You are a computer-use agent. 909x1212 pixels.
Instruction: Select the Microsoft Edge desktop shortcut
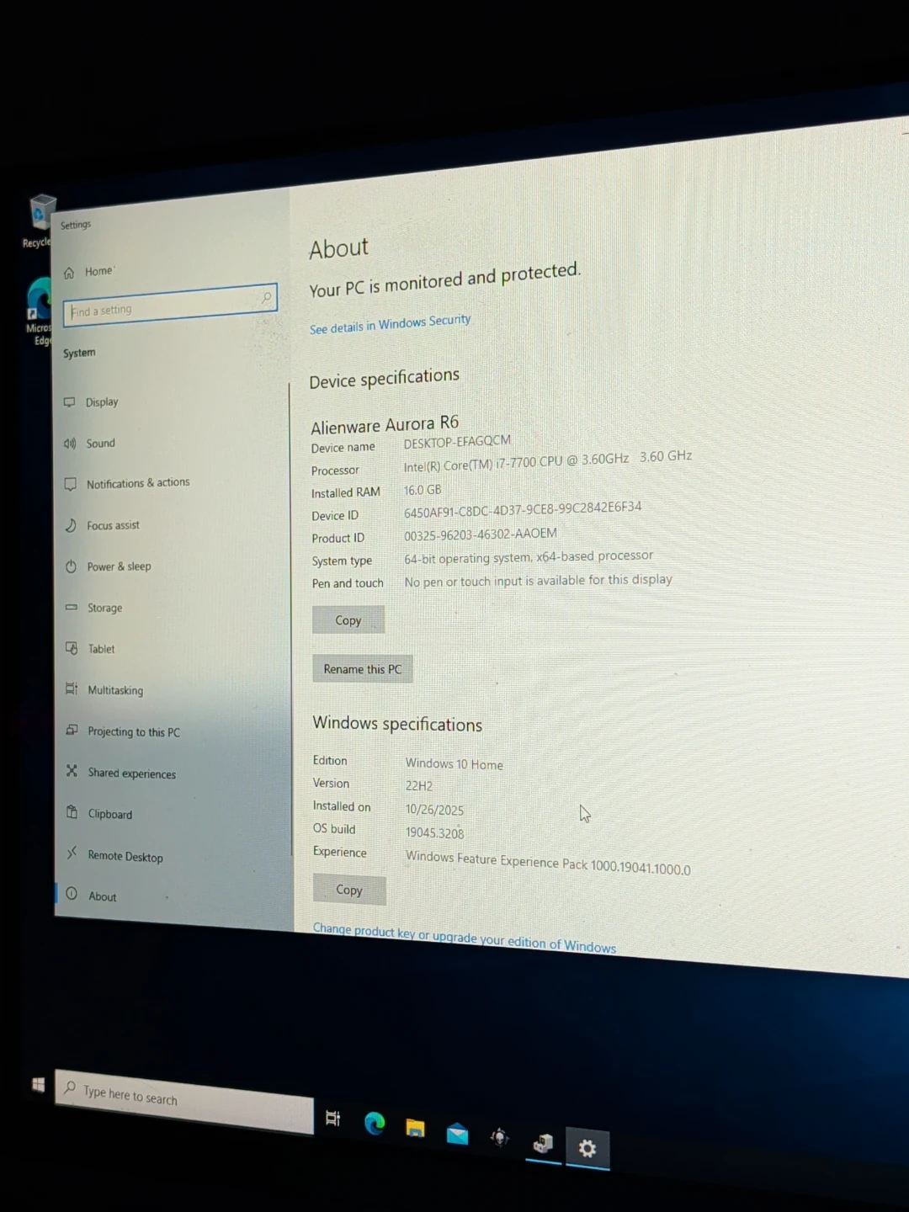40,311
